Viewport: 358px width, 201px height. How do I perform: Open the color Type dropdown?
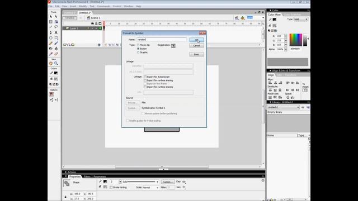(301, 20)
